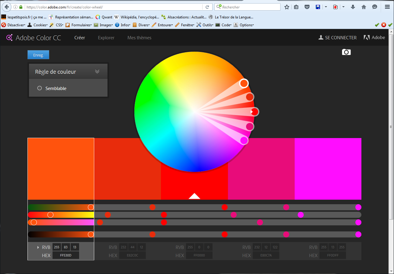Open the CSS dropdown in developer toolbar
394x274 pixels.
coord(57,25)
